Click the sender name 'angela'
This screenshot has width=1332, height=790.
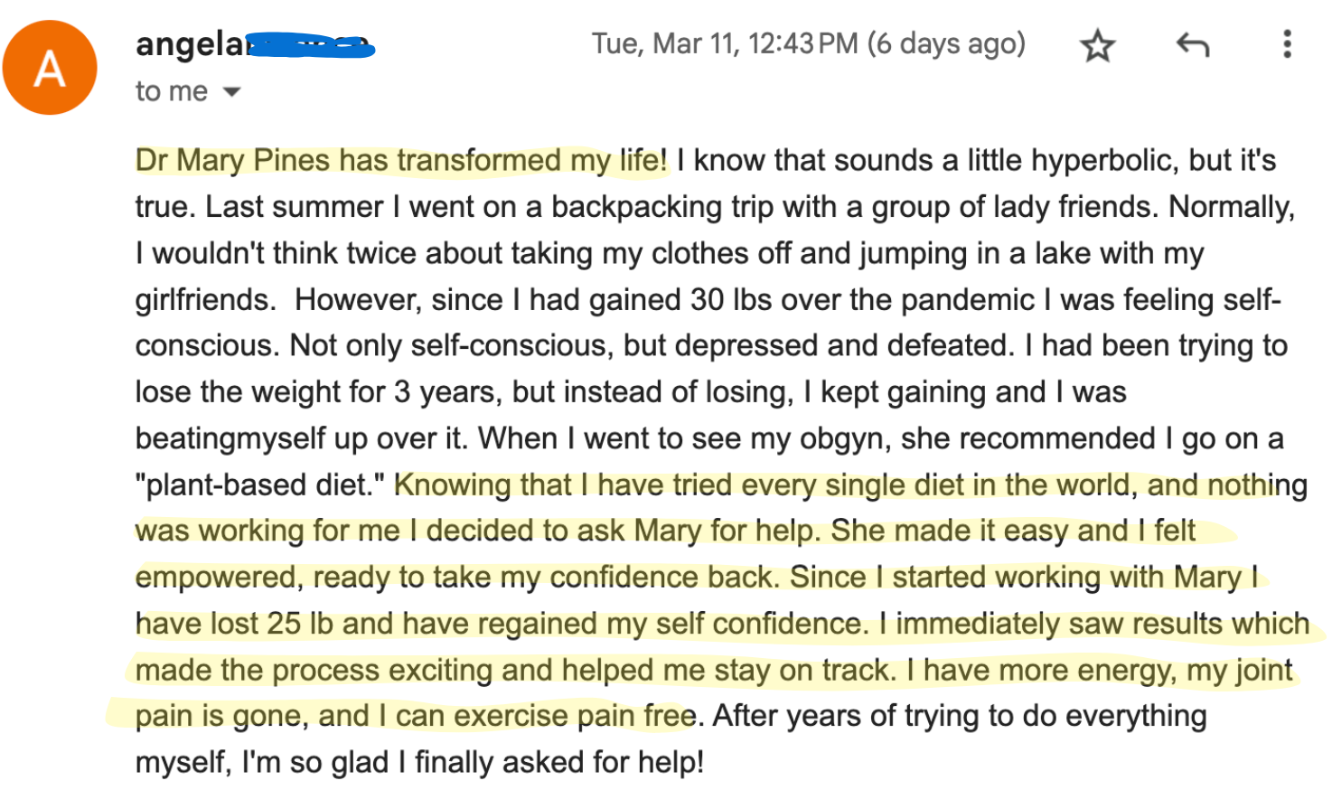189,44
